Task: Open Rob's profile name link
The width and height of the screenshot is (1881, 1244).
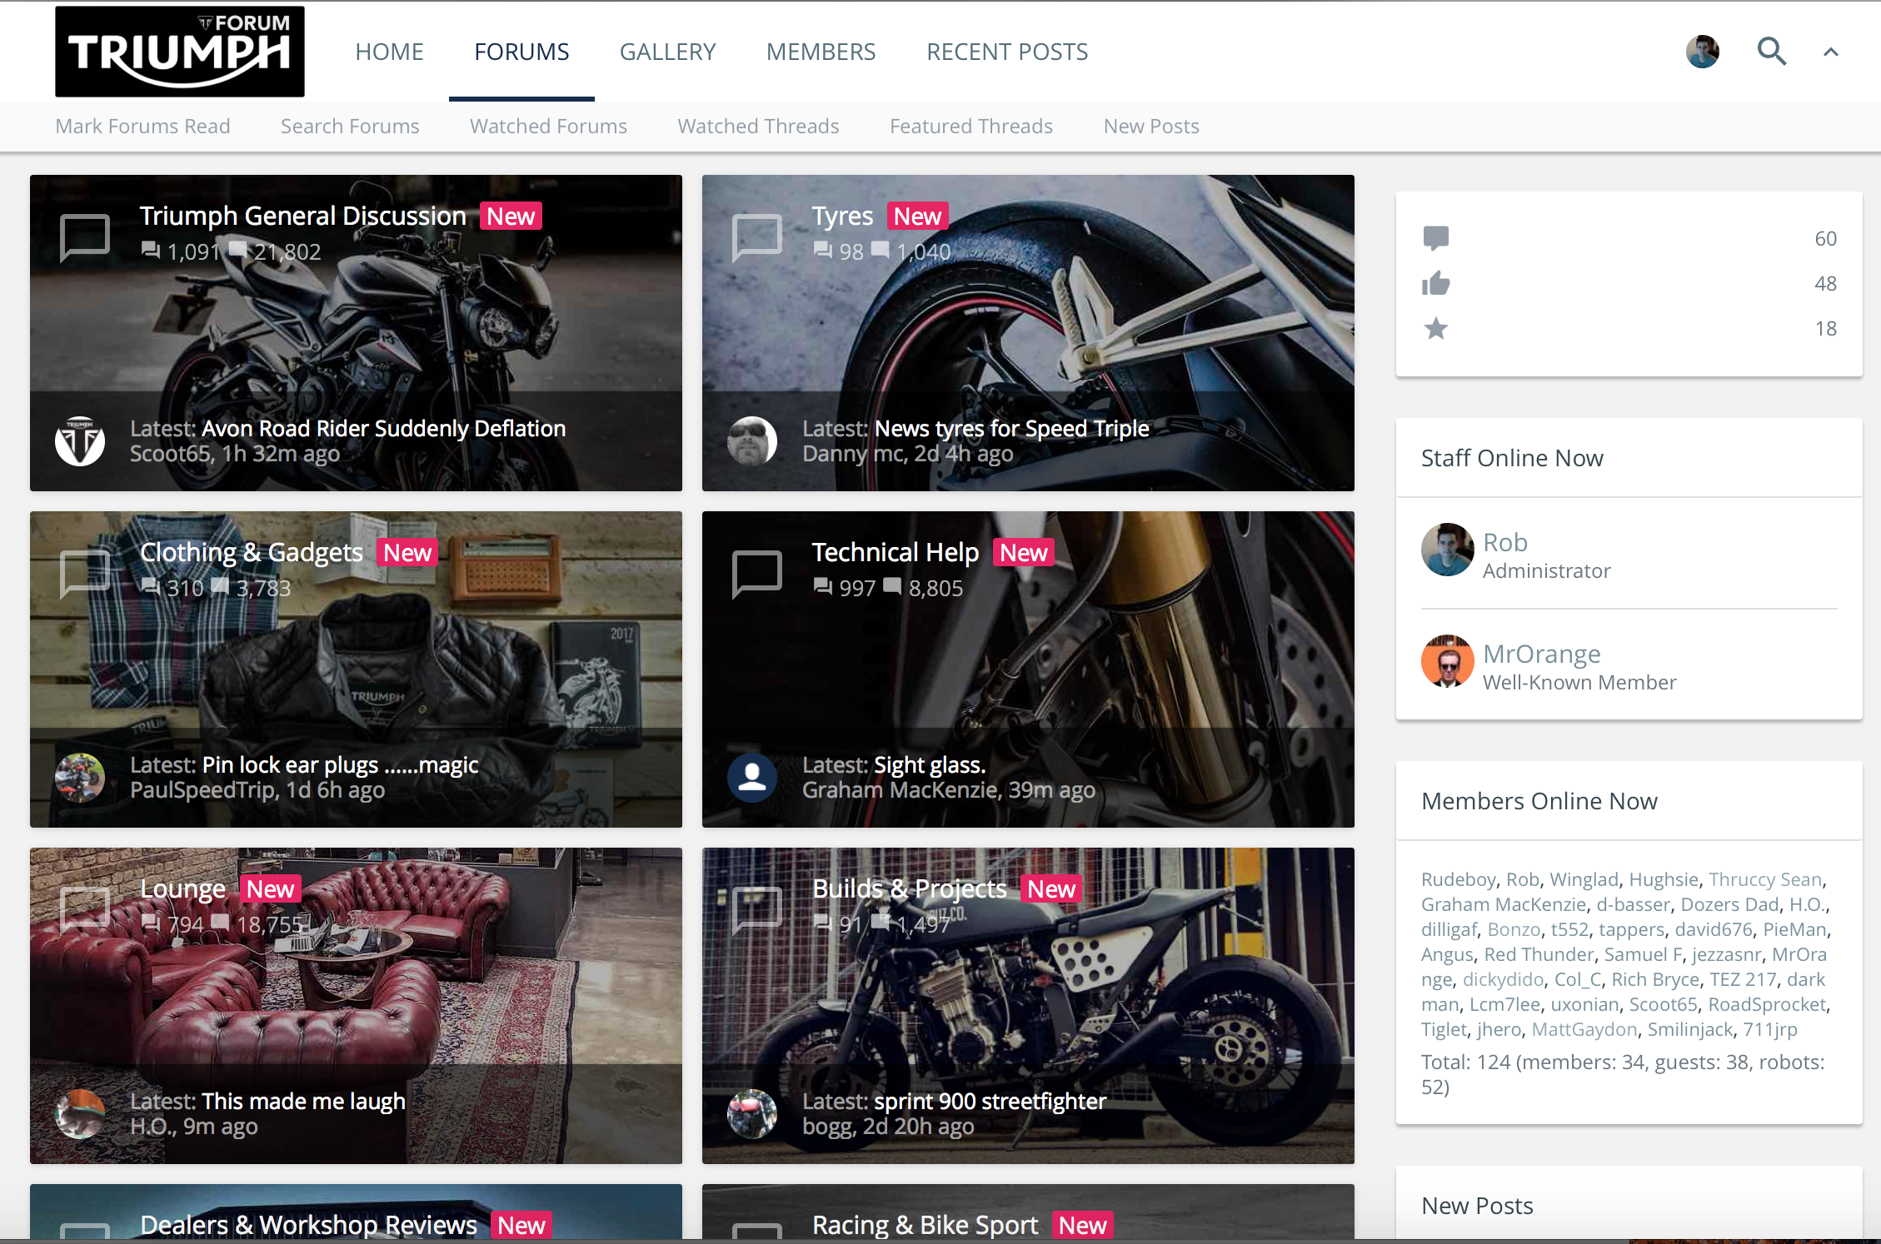Action: pos(1504,542)
